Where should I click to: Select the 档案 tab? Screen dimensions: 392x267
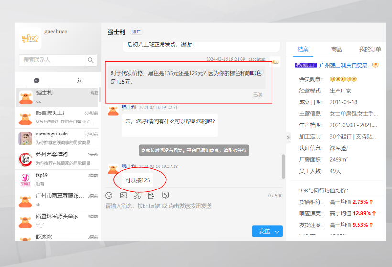(x=303, y=49)
